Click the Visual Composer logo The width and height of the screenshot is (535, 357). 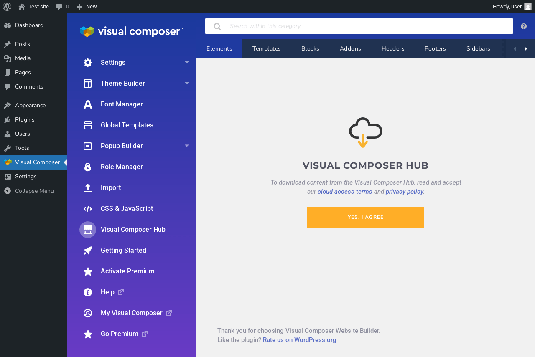tap(132, 31)
